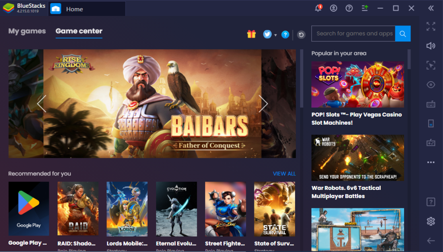Open the RAID: Shadow Legends tile

[78, 208]
